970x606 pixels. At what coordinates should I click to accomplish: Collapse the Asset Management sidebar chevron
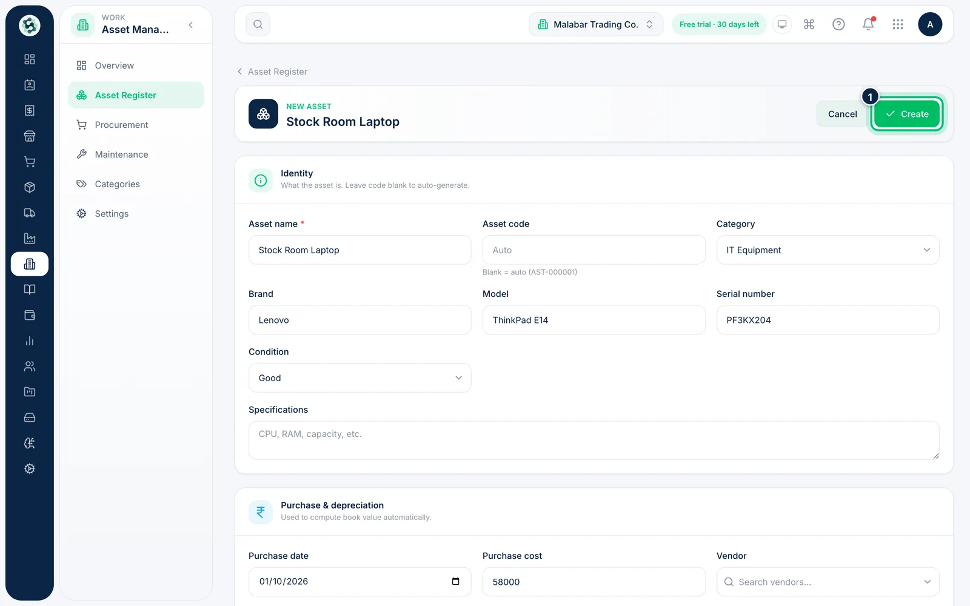[x=191, y=25]
